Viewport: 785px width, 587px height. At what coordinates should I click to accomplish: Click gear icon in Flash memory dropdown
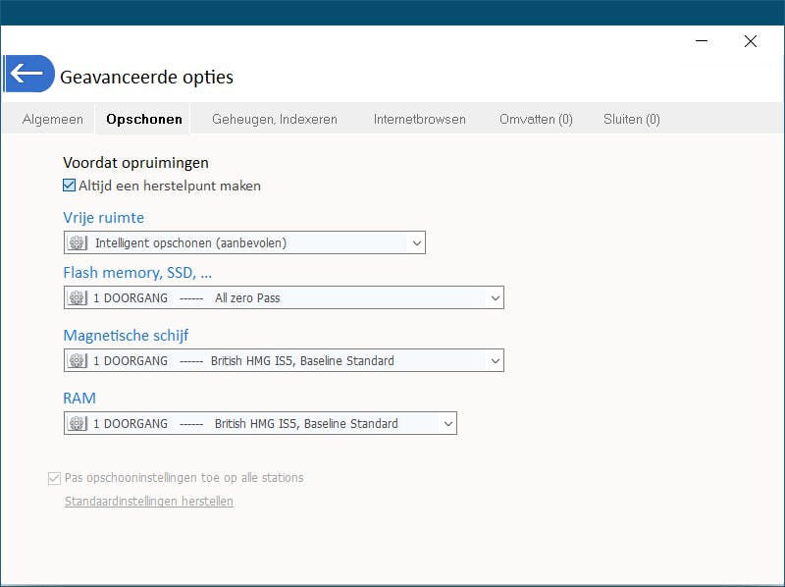coord(78,297)
